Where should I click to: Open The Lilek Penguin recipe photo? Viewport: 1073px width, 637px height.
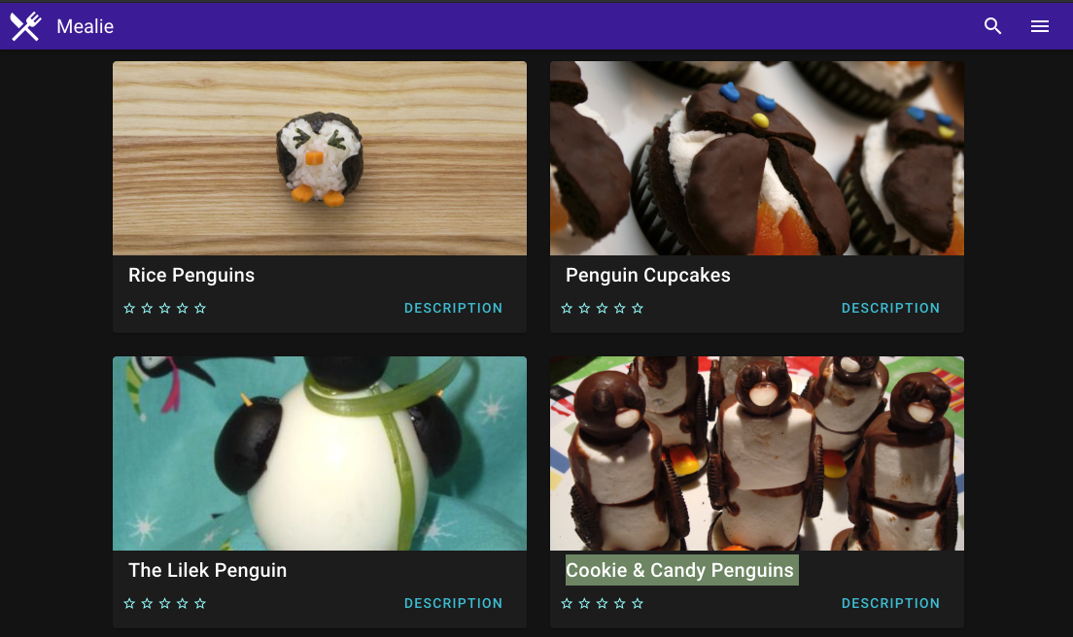(x=320, y=453)
